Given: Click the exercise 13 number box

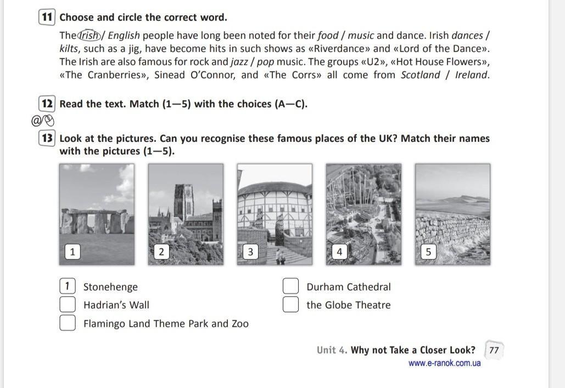Looking at the screenshot, I should [x=47, y=138].
